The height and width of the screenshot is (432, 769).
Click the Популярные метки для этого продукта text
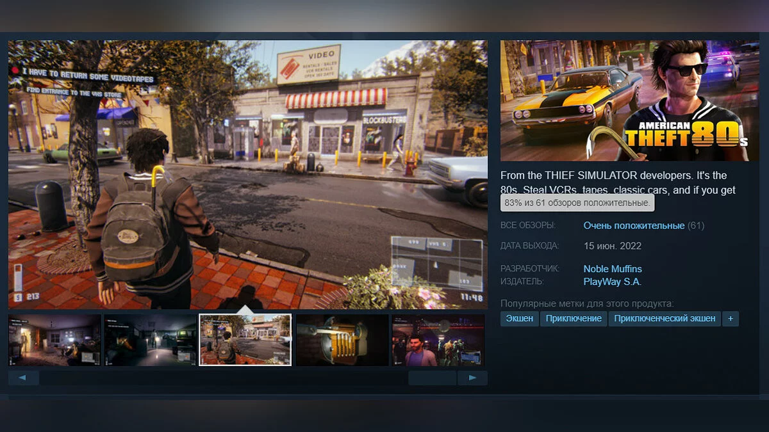pyautogui.click(x=587, y=303)
